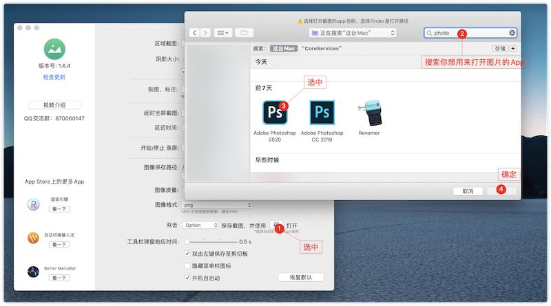
Task: Open the 视频介绍 button
Action: tap(54, 105)
